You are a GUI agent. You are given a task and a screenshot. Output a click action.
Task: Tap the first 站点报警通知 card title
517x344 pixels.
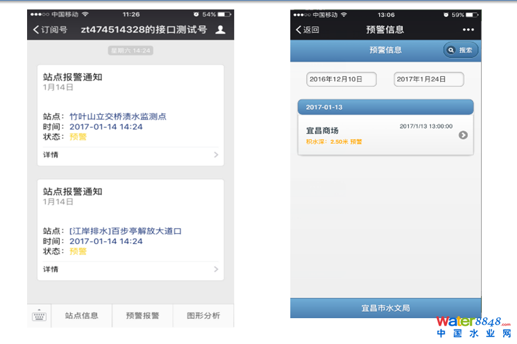point(72,77)
